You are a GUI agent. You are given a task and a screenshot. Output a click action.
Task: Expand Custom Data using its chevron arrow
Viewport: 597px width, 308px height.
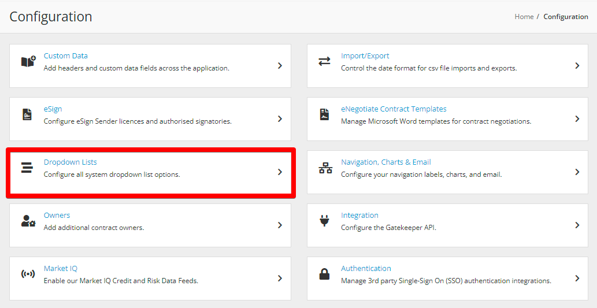[280, 65]
